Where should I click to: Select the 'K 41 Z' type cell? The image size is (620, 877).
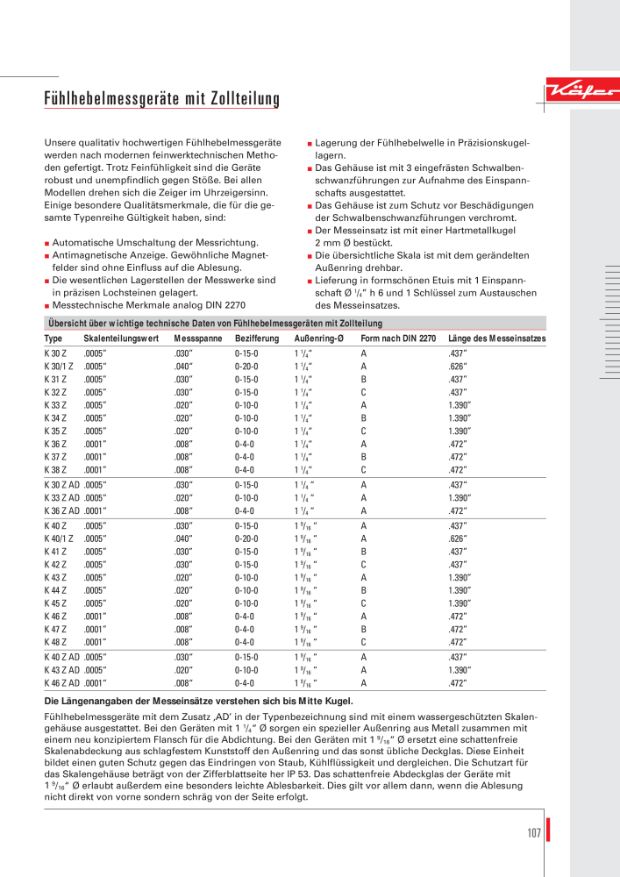(55, 552)
